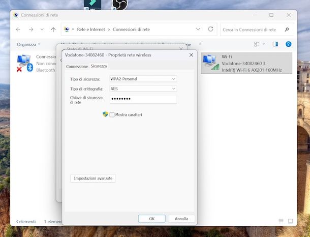Open the Tipo di sicurezza dropdown

click(143, 79)
